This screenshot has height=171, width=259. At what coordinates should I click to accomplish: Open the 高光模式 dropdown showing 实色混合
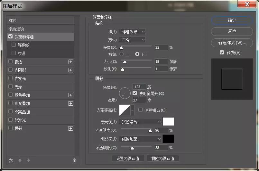(140, 122)
